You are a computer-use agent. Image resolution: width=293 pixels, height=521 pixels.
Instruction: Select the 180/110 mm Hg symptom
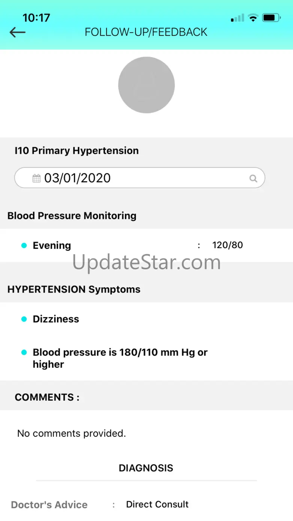120,358
